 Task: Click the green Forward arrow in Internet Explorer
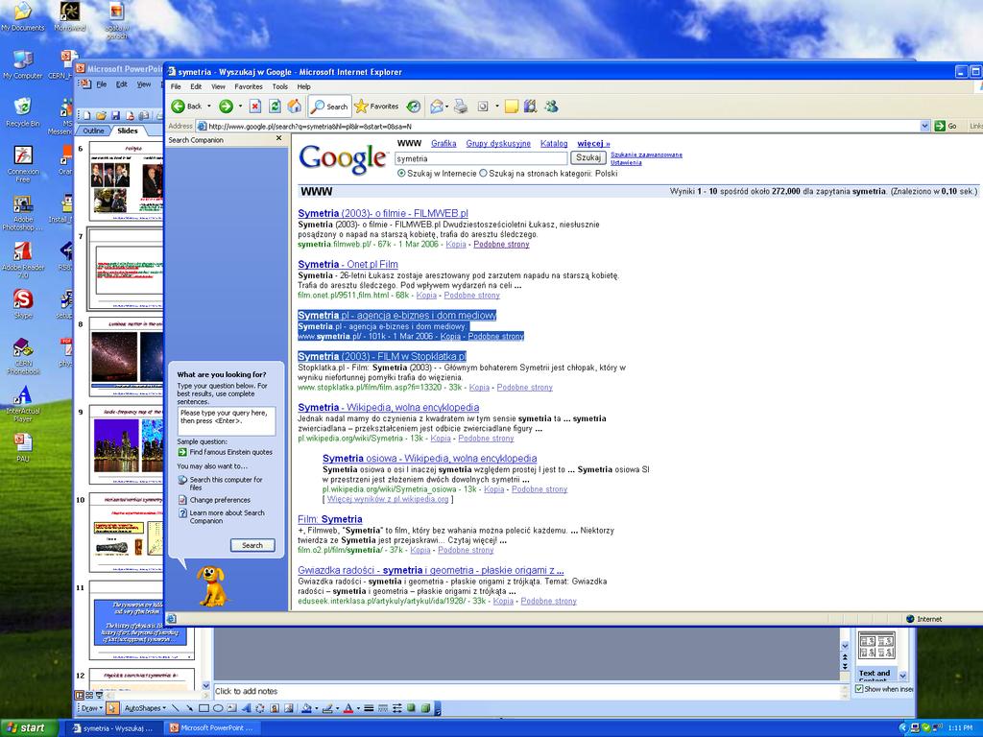(x=226, y=107)
